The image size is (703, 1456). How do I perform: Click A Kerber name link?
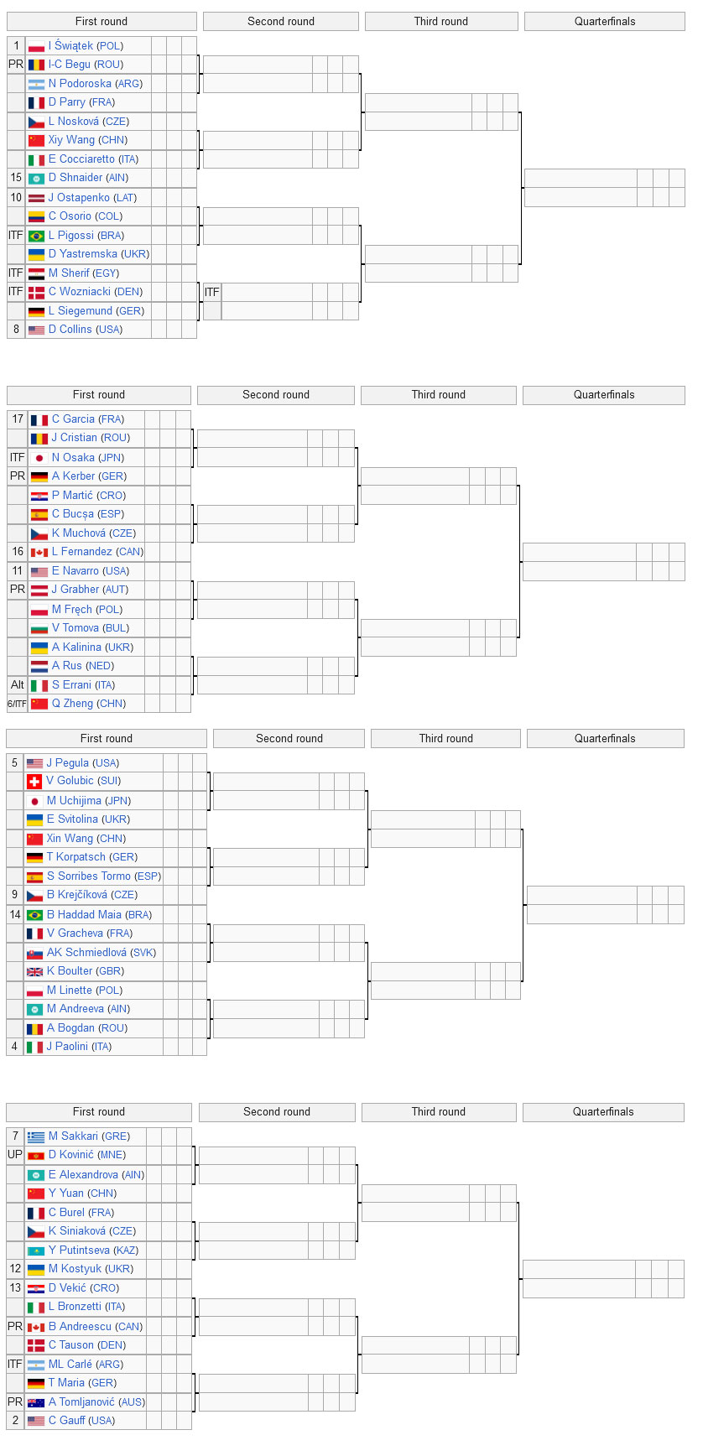73,476
